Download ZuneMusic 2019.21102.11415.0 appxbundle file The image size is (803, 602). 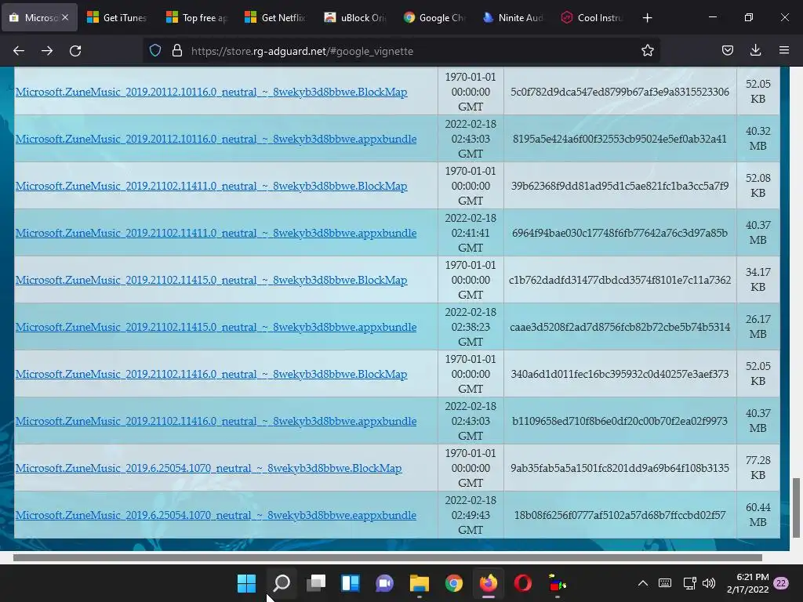point(216,328)
